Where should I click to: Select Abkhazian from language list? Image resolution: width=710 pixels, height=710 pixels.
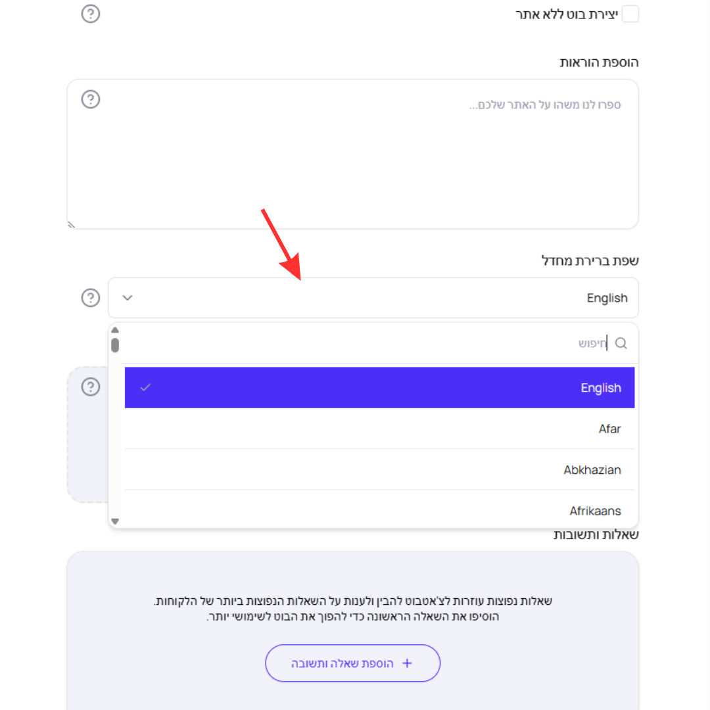379,469
